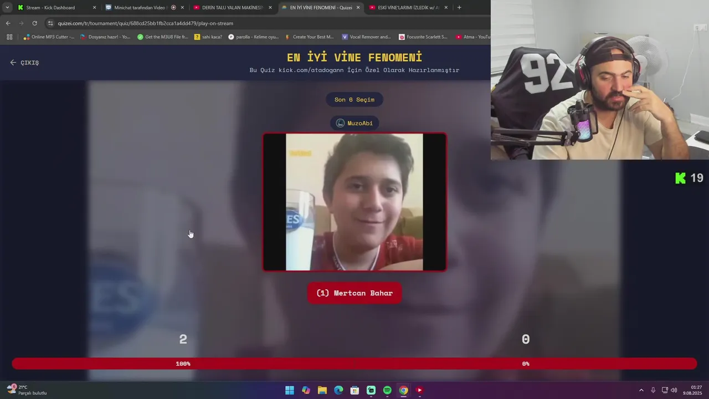This screenshot has width=709, height=399.
Task: Open the Chrome apps grid shortcut
Action: (x=9, y=37)
